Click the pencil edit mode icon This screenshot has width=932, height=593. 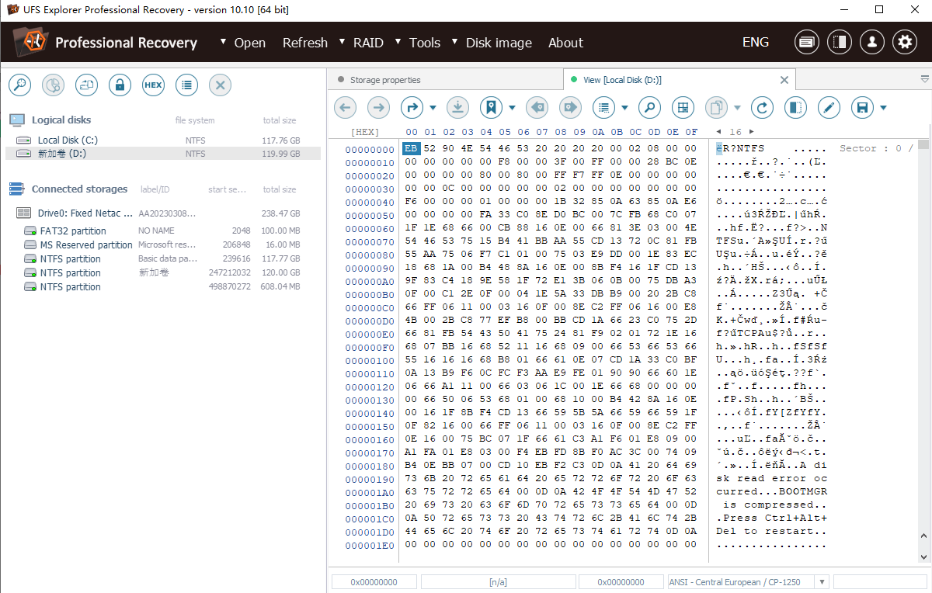[829, 108]
